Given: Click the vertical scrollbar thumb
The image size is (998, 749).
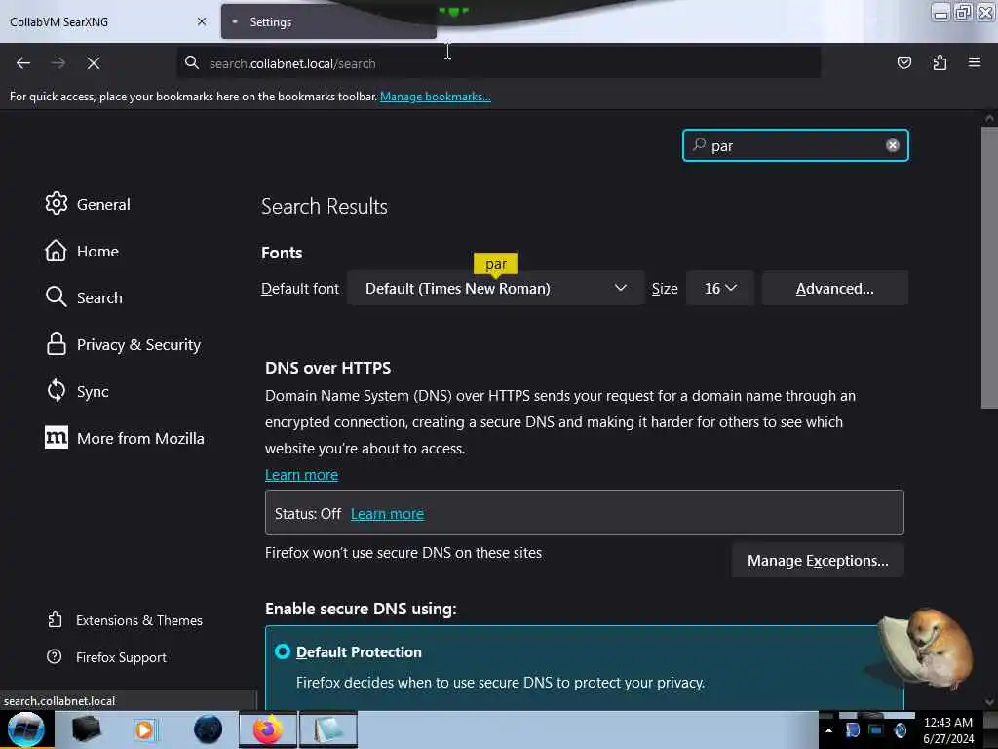Looking at the screenshot, I should coord(989,267).
